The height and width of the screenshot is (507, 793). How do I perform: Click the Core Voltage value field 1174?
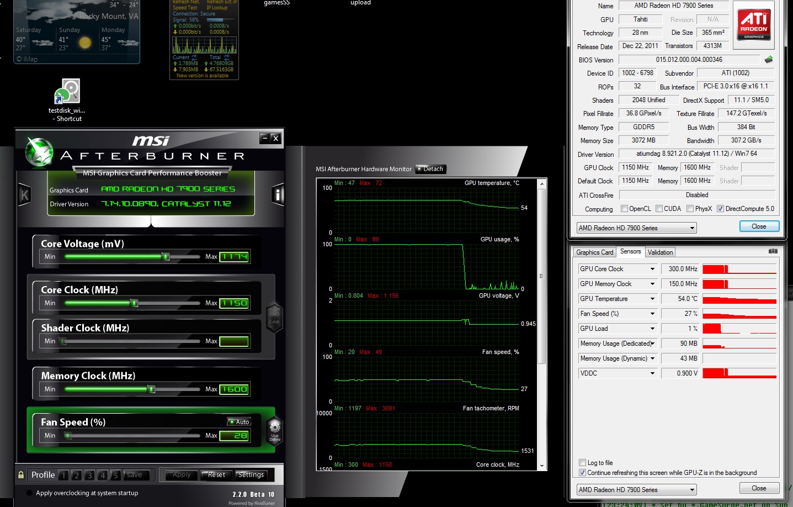[234, 257]
